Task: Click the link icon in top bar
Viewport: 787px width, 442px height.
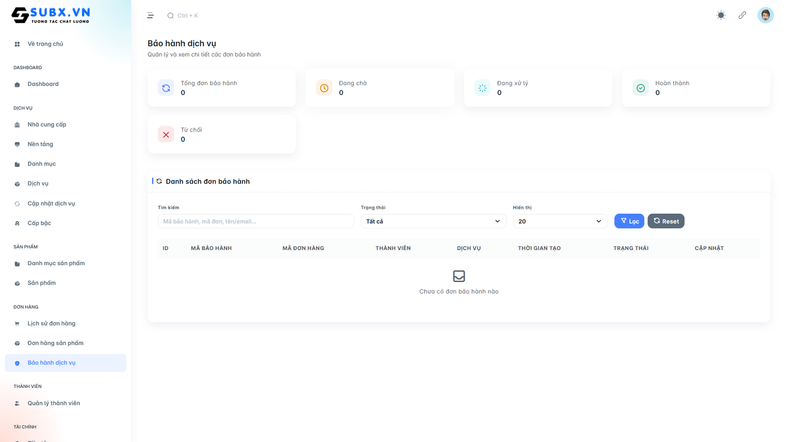Action: pyautogui.click(x=742, y=15)
